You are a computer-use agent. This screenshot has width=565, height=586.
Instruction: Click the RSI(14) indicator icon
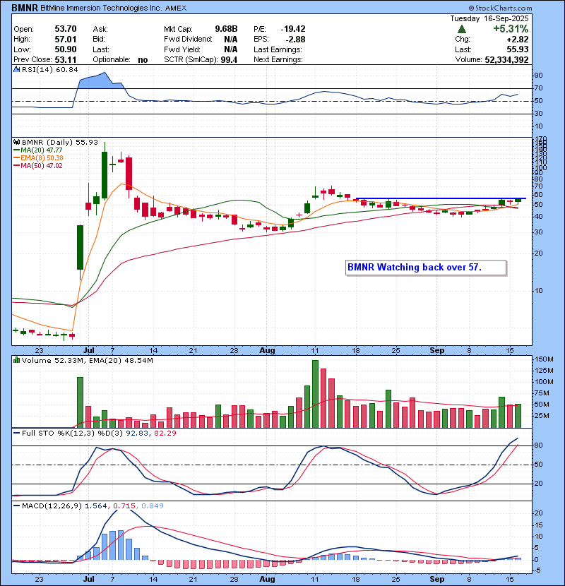click(16, 69)
